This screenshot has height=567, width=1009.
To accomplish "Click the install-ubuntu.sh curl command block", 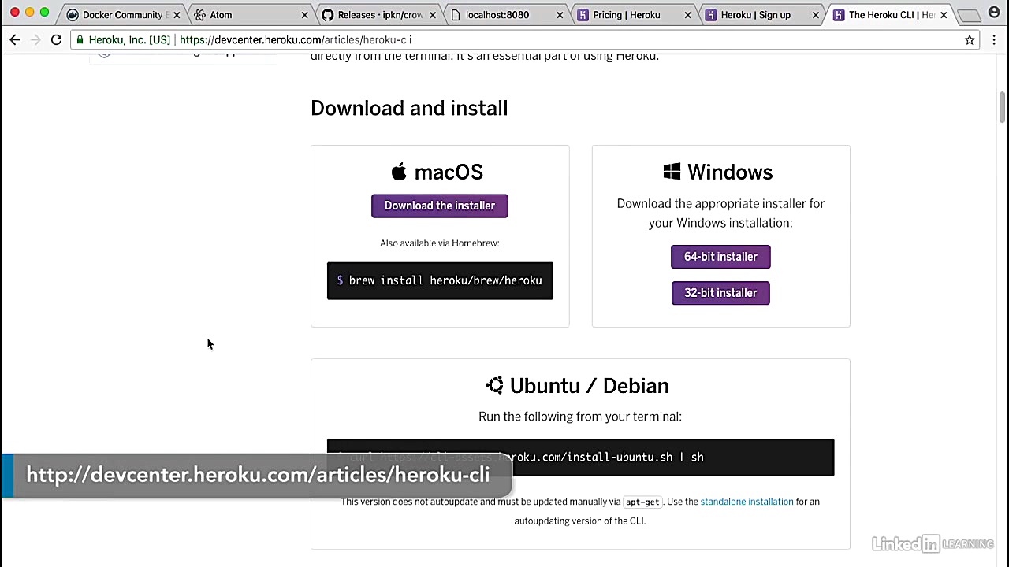I will click(580, 458).
